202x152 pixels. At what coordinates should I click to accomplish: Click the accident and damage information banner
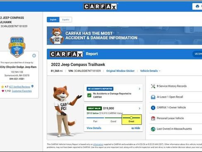(124, 36)
